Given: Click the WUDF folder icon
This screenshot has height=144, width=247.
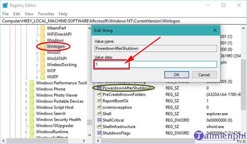Looking at the screenshot, I should [x=42, y=77].
